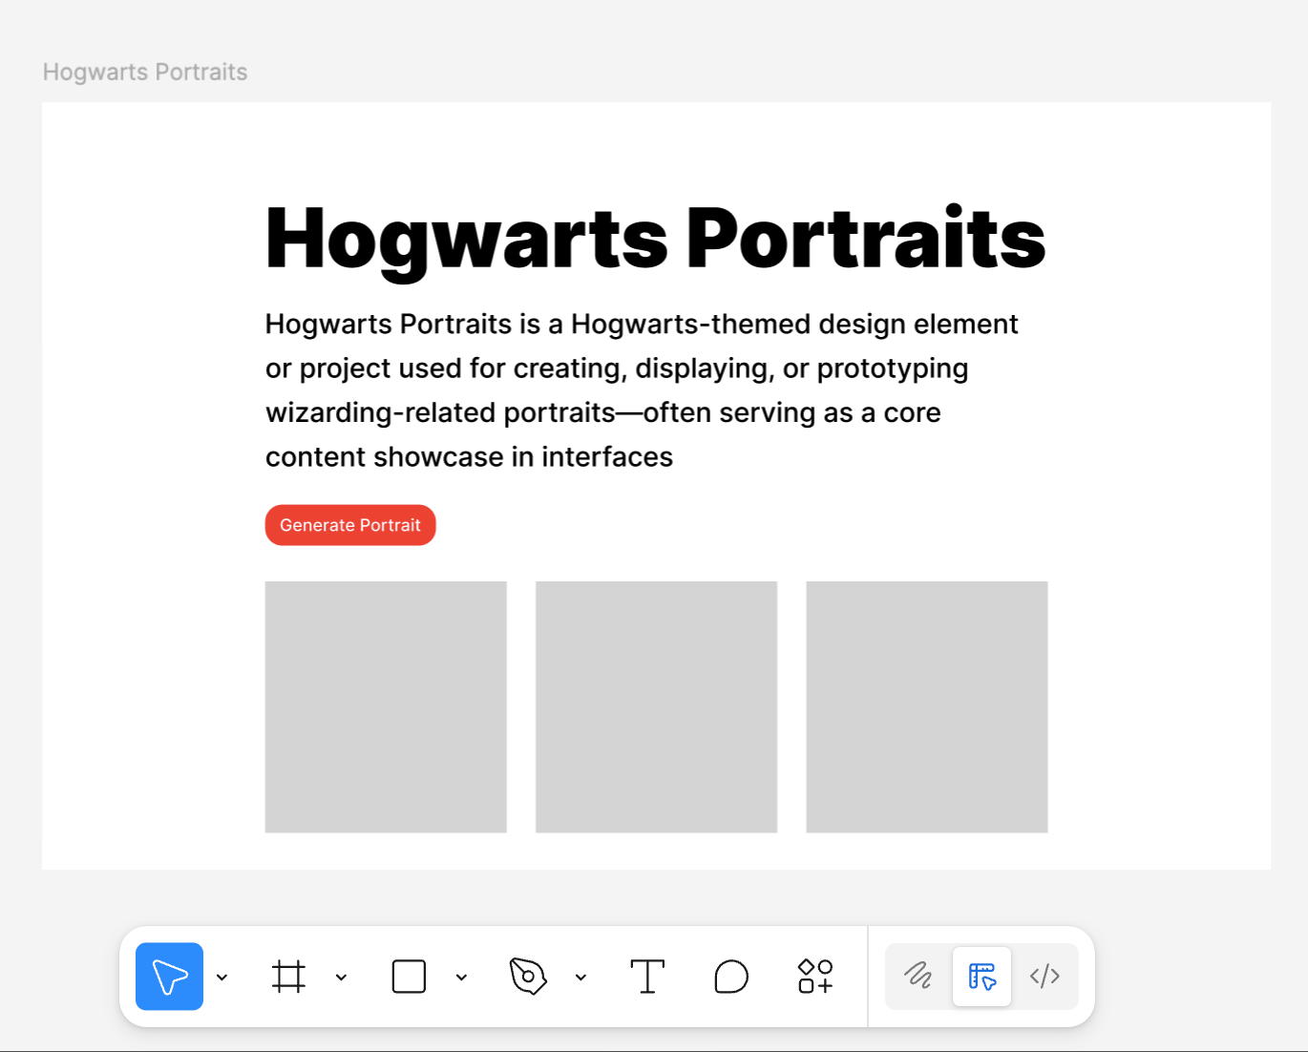Click the Generate Portrait button
The width and height of the screenshot is (1308, 1052).
tap(350, 525)
